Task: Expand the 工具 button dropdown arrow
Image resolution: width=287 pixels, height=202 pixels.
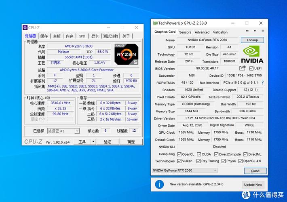Action: (x=93, y=142)
